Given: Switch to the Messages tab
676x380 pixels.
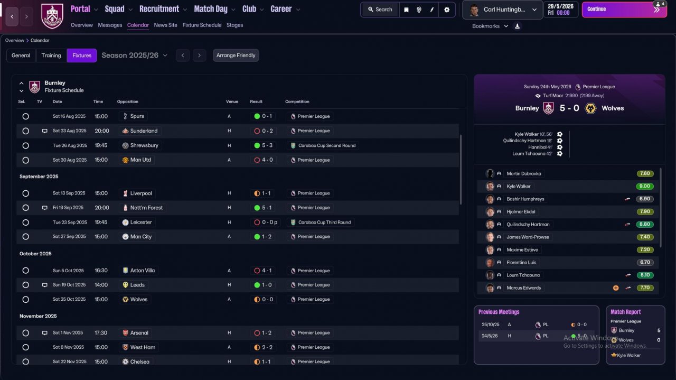Looking at the screenshot, I should [x=110, y=25].
